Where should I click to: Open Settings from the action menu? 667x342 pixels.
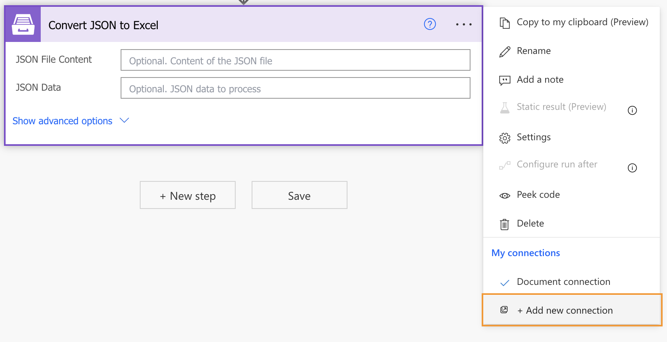(534, 137)
